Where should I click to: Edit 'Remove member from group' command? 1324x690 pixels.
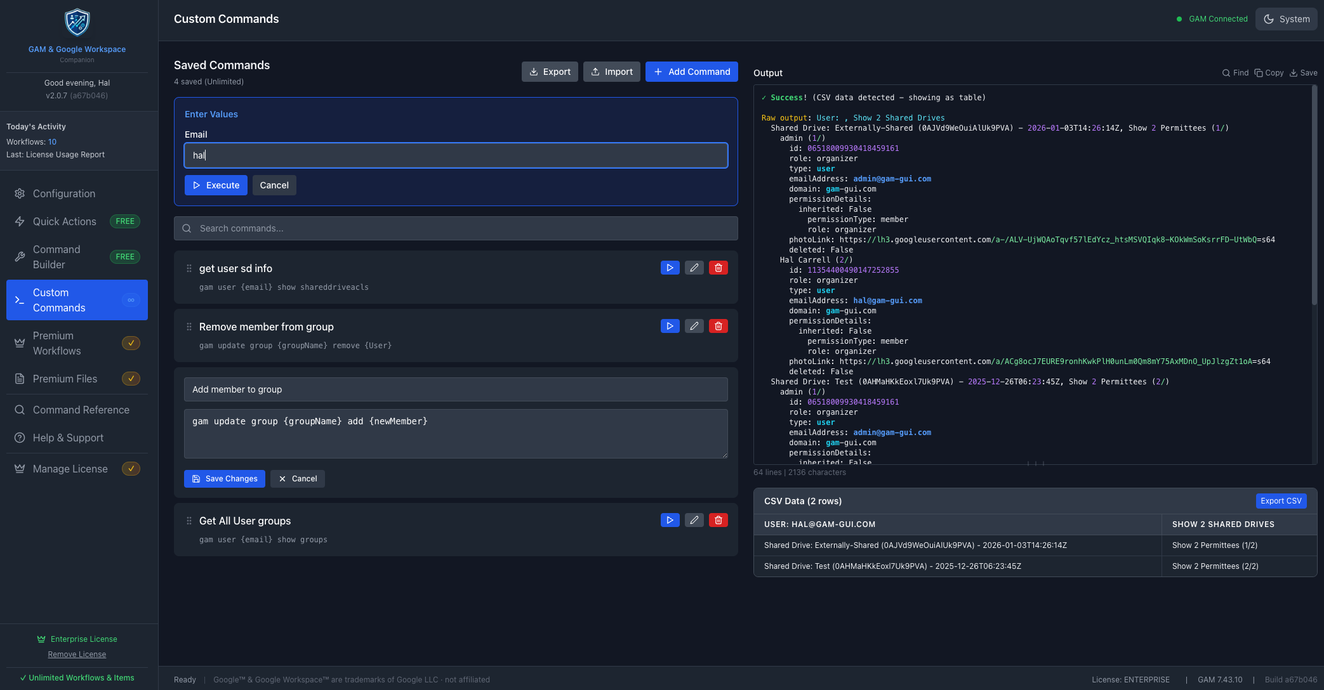(x=694, y=326)
